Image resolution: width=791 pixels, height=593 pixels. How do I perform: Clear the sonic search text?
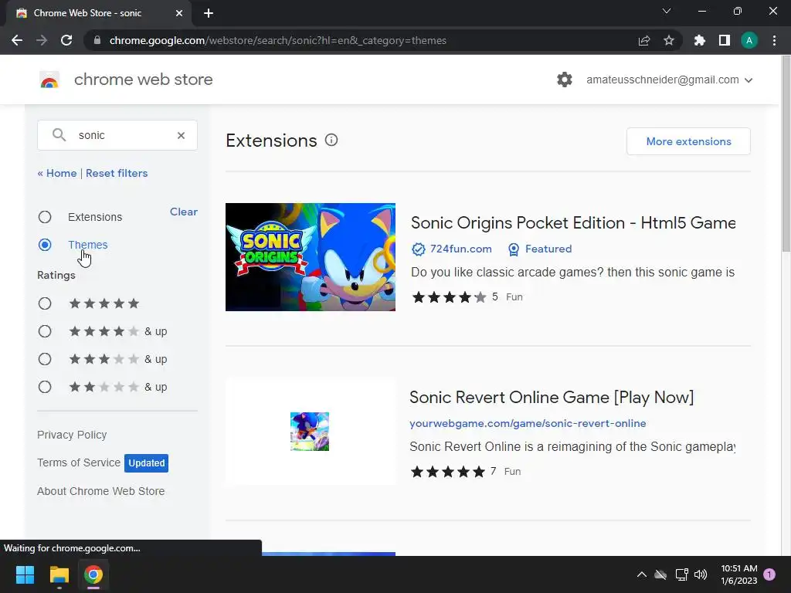(x=181, y=135)
